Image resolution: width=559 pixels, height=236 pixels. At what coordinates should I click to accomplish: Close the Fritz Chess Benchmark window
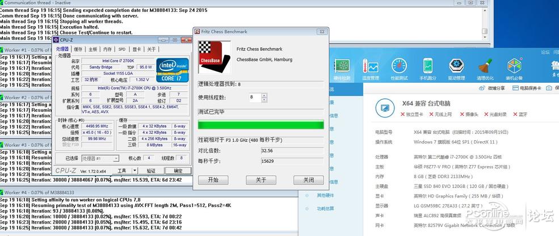(x=322, y=31)
